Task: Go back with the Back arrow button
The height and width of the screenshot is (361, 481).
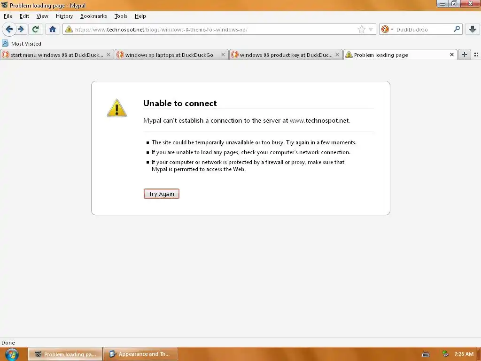Action: (9, 30)
